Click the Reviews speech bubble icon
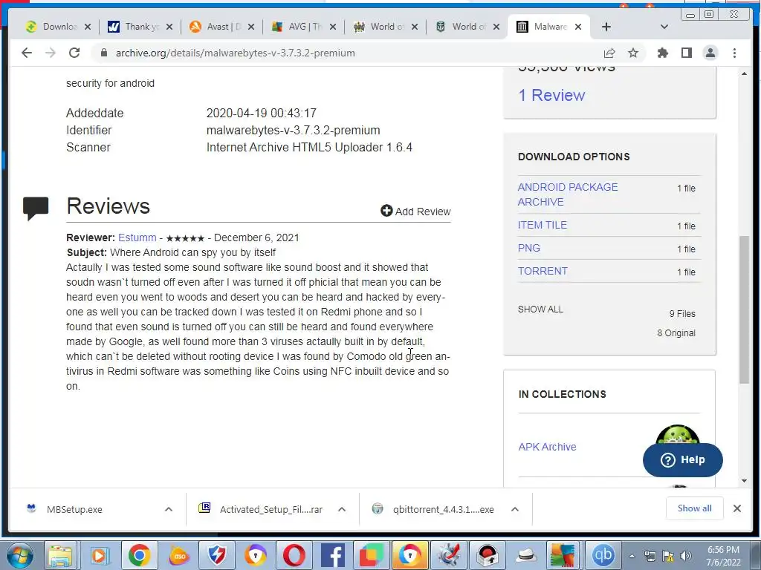Screen dimensions: 761x570 36,209
